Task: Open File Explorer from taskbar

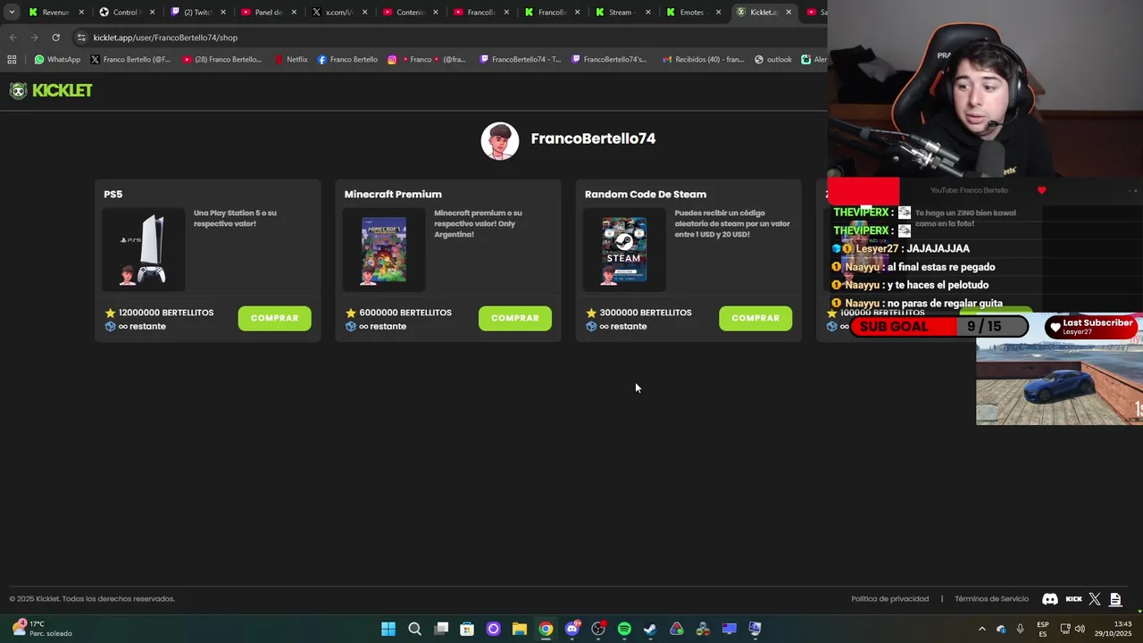Action: click(x=519, y=629)
